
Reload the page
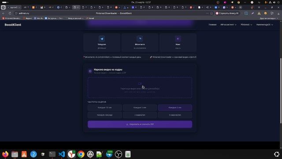pyautogui.click(x=10, y=13)
